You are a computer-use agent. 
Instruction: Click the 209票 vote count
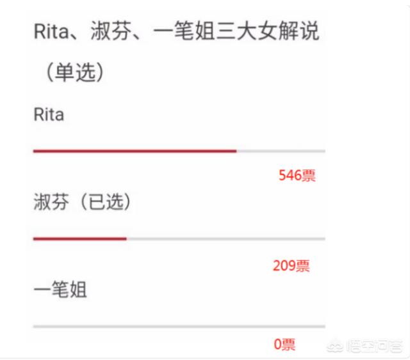click(291, 266)
